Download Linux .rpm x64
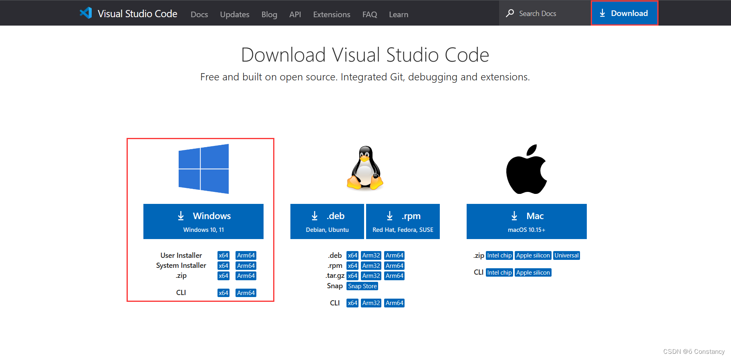 pyautogui.click(x=352, y=266)
